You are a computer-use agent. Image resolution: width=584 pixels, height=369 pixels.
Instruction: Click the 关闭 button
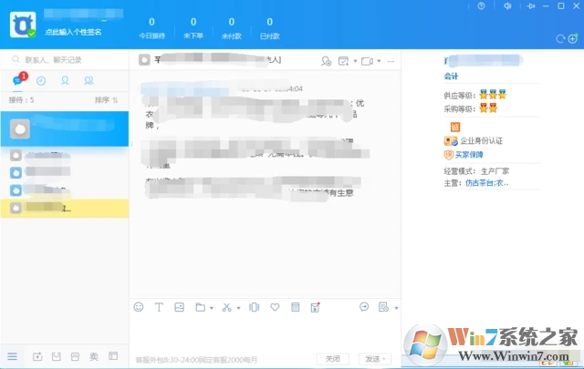click(332, 359)
